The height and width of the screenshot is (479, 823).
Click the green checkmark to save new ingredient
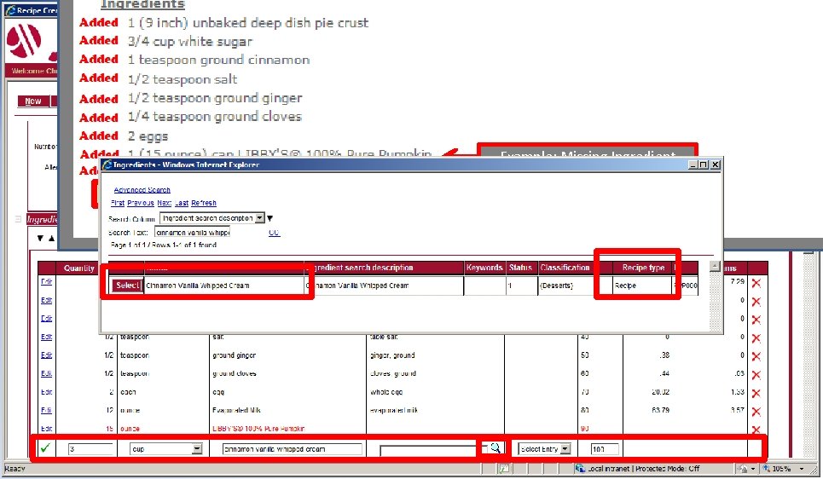[x=46, y=448]
